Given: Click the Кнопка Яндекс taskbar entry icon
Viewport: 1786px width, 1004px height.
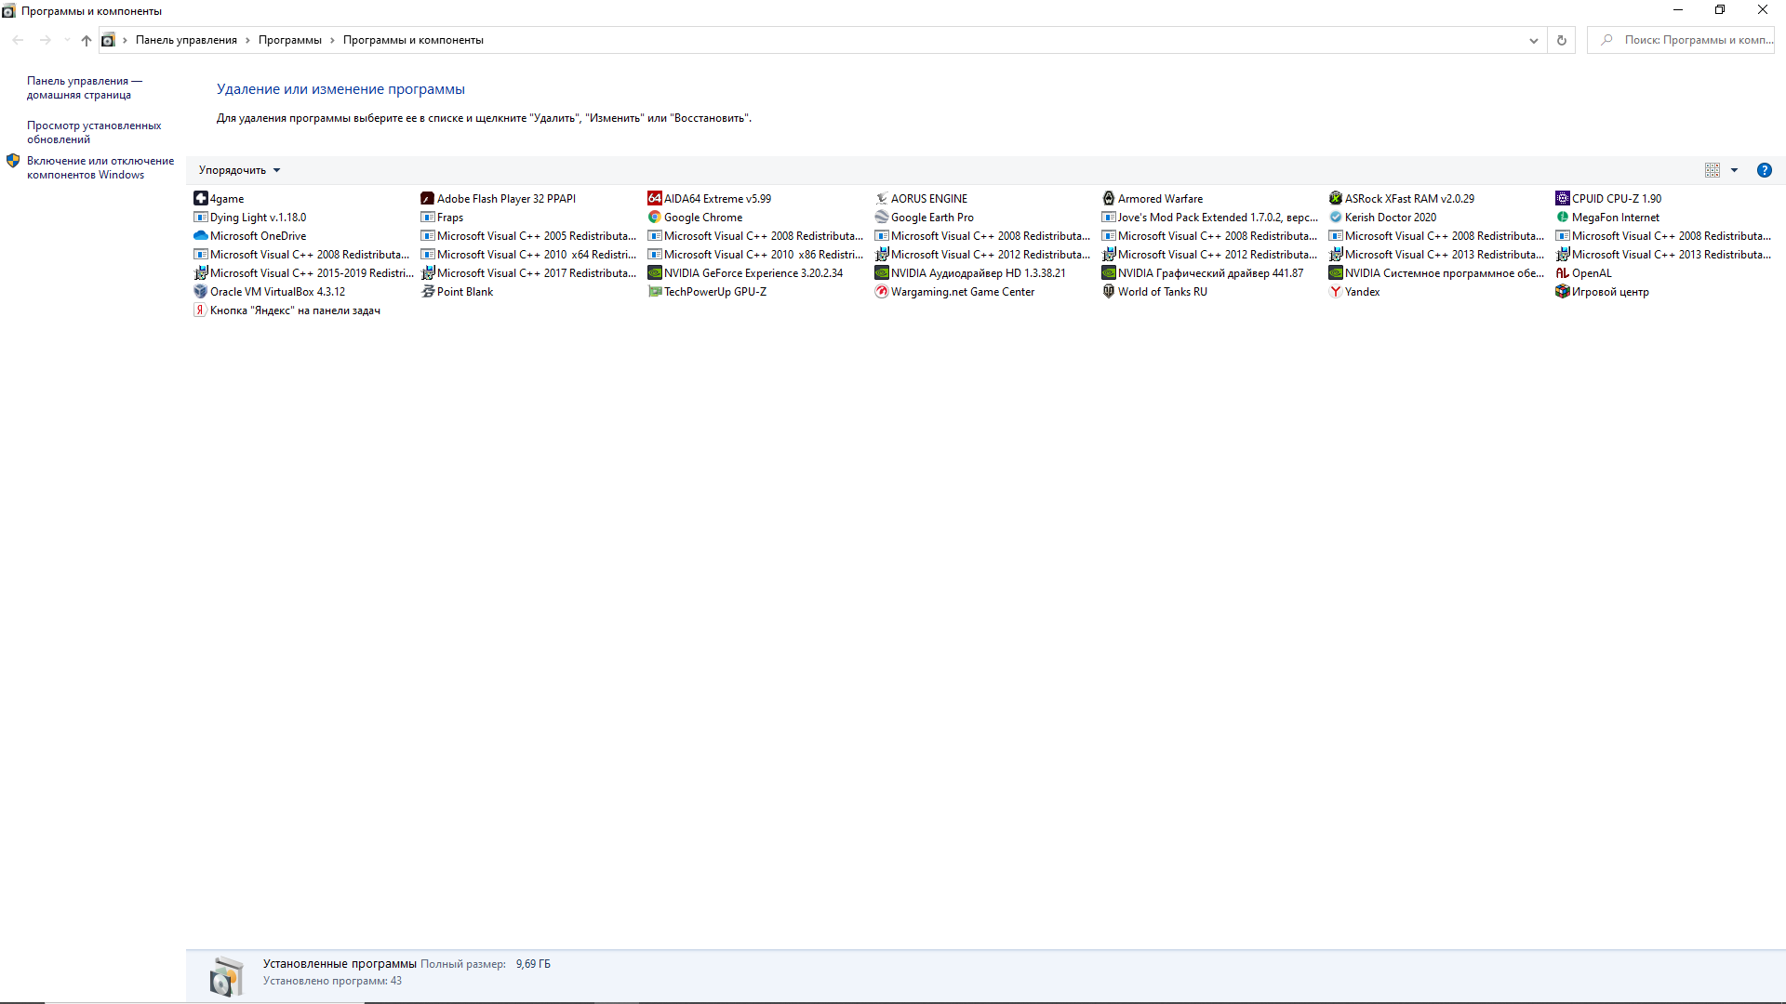Looking at the screenshot, I should pos(200,310).
